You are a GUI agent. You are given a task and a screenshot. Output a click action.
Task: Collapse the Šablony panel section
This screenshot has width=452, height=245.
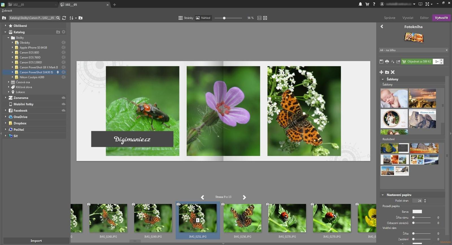click(383, 79)
